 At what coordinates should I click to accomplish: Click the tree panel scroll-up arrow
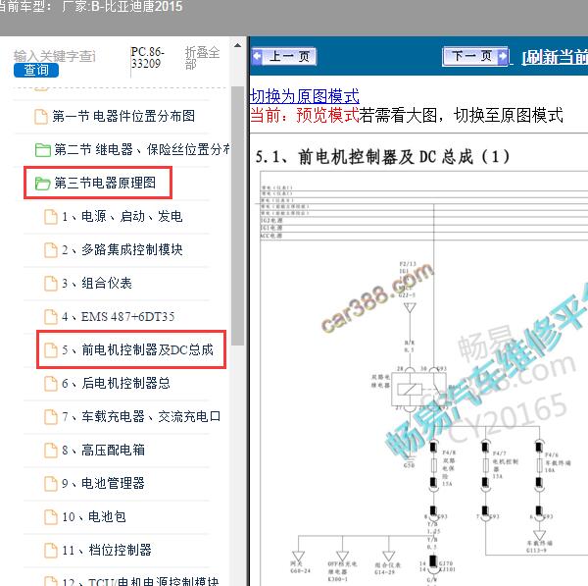click(237, 45)
